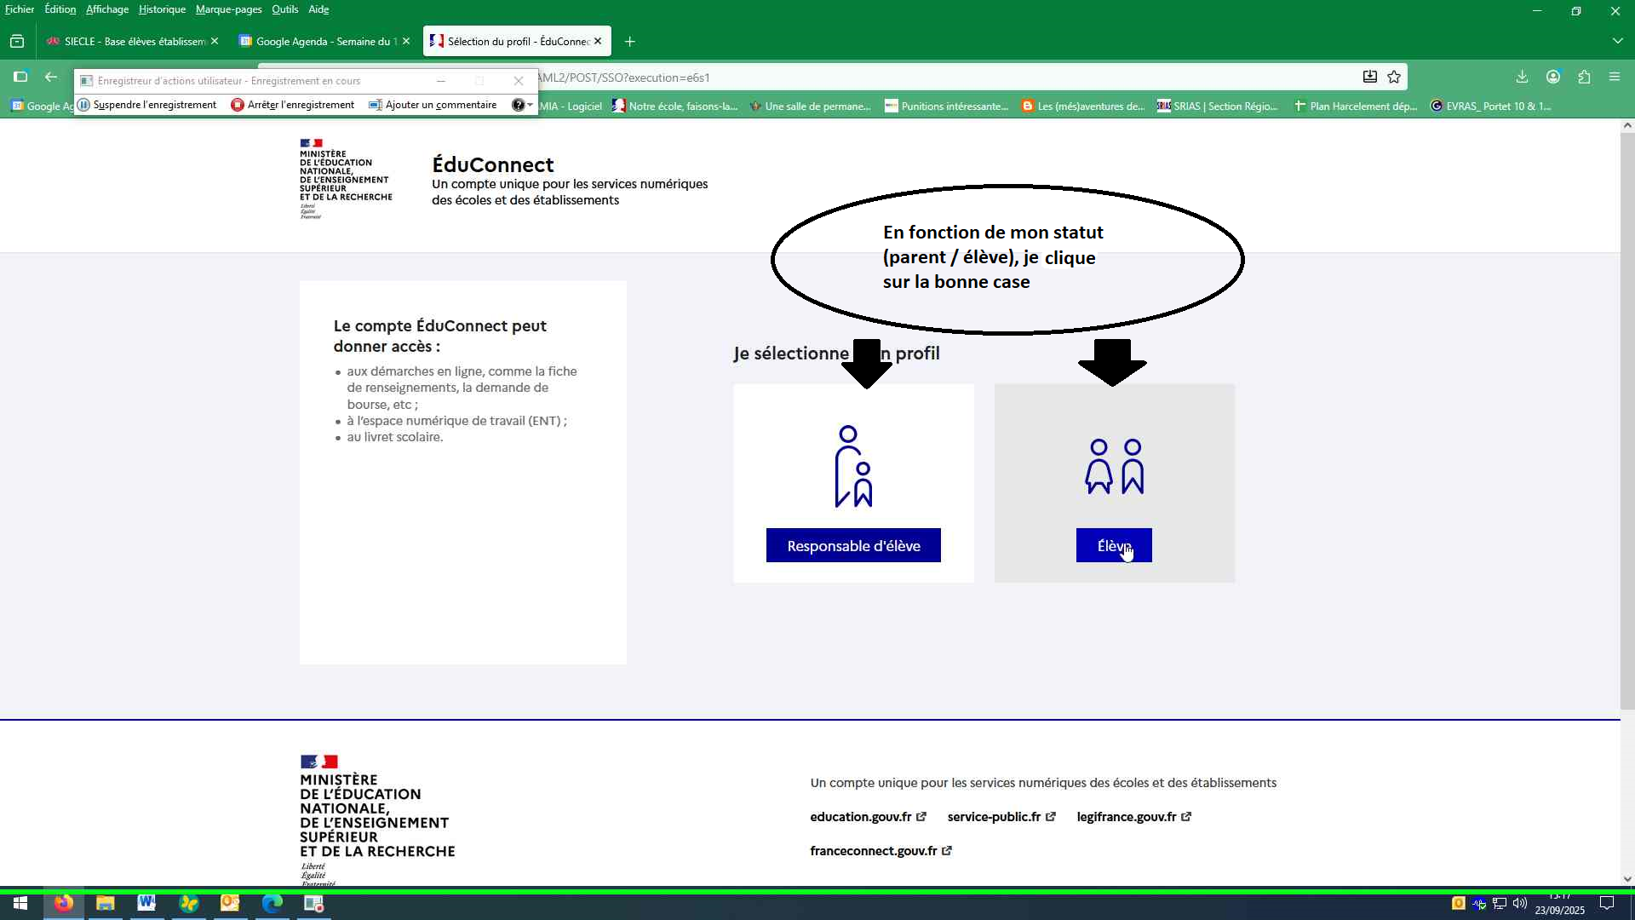Viewport: 1635px width, 920px height.
Task: Expand the list all tabs chevron
Action: point(1617,42)
